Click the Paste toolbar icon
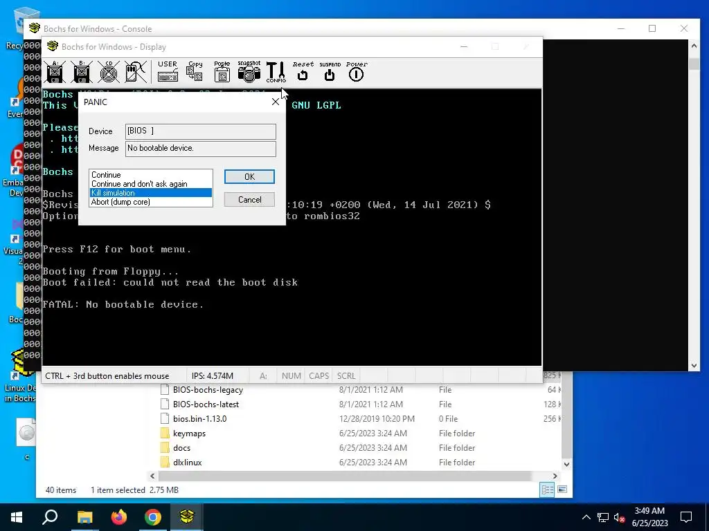 pyautogui.click(x=222, y=72)
